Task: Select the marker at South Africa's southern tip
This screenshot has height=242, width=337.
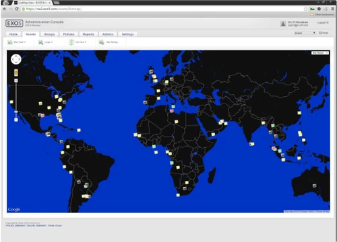Action: click(178, 195)
